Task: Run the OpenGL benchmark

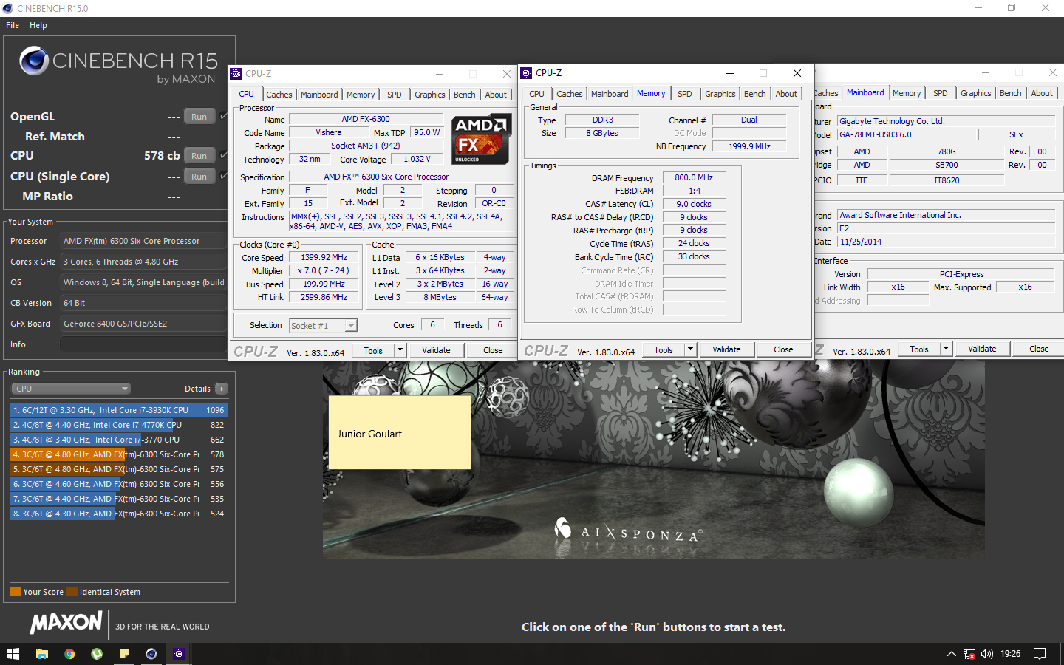Action: coord(199,117)
